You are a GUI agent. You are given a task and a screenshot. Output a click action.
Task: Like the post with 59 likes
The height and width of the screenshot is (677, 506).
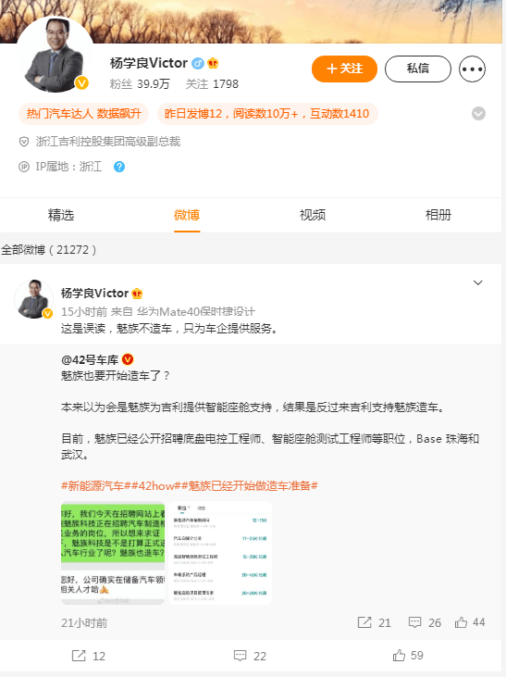pos(399,656)
